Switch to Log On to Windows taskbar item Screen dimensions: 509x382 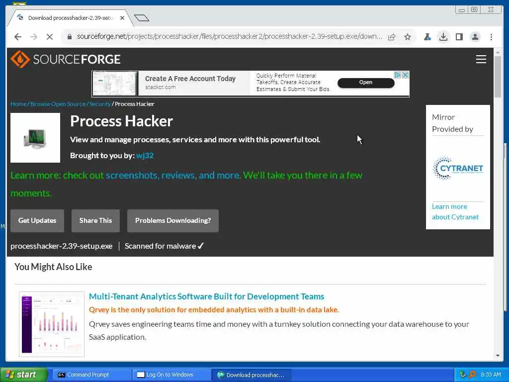click(x=171, y=375)
